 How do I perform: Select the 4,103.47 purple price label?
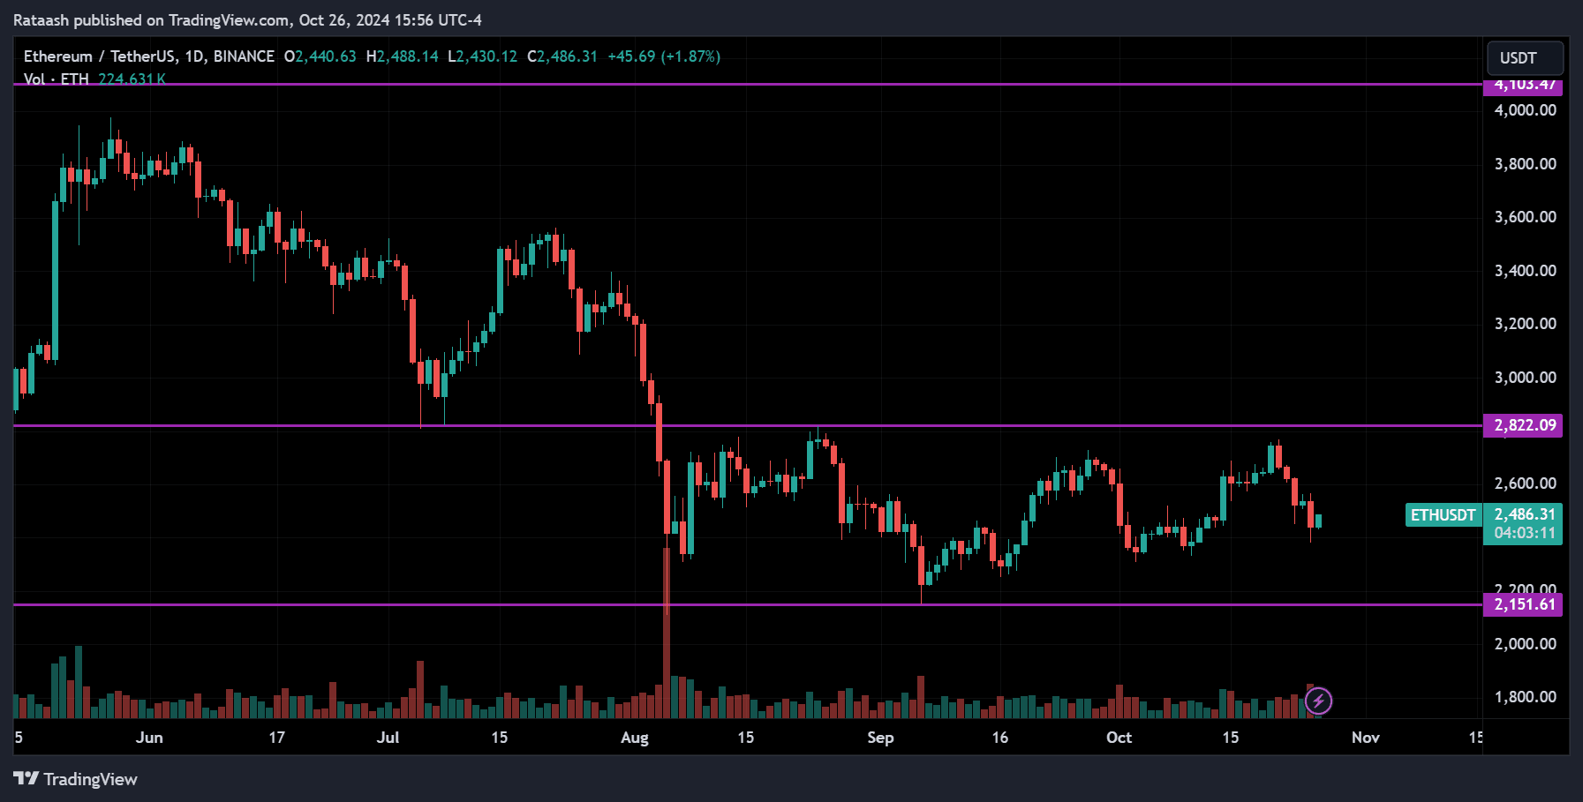(1524, 86)
